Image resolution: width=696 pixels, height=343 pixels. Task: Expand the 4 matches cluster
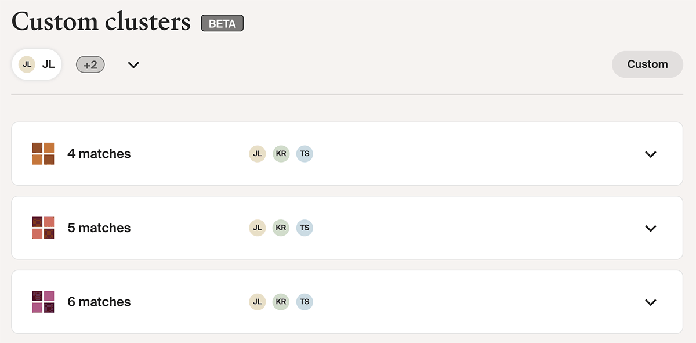click(651, 154)
